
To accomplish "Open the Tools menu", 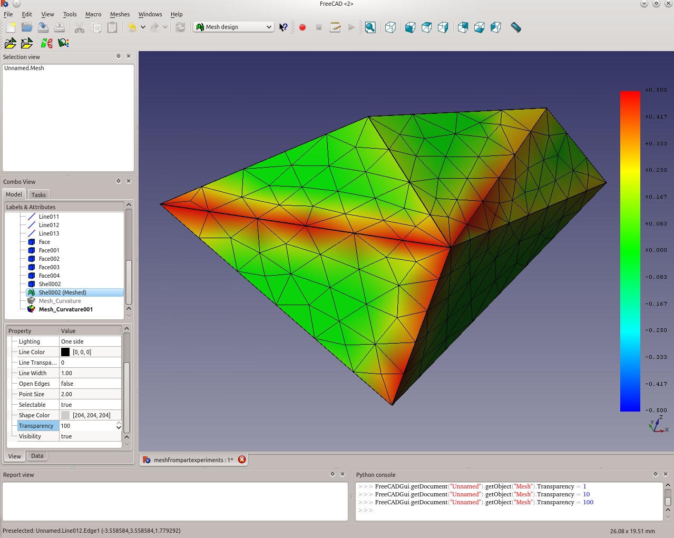I will pos(70,14).
